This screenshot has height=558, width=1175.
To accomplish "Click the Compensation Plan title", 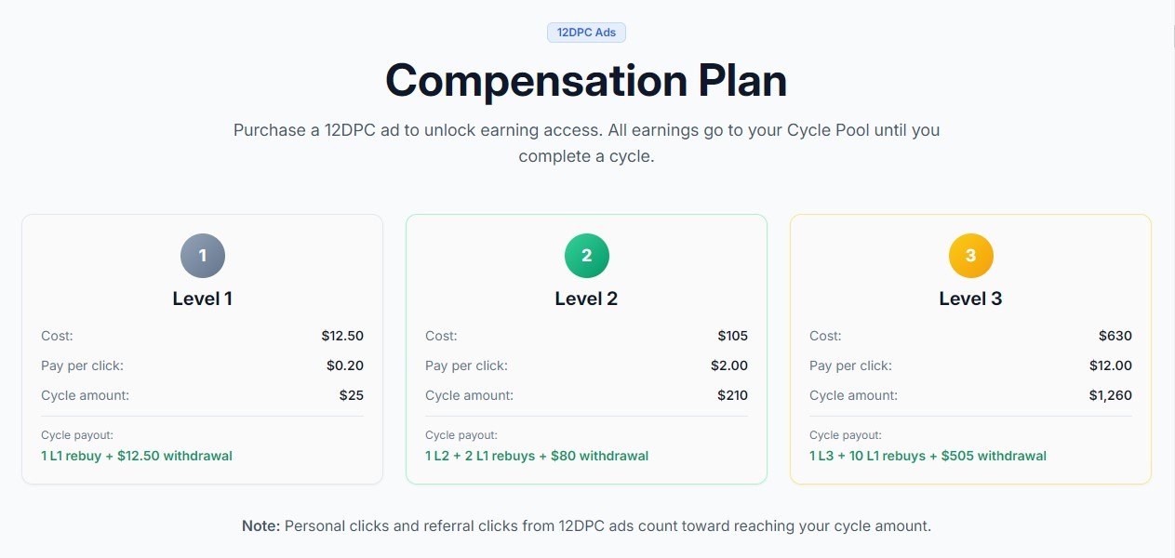I will (586, 80).
